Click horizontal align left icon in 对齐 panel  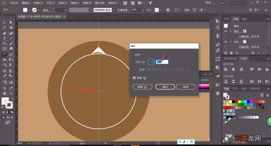[225, 69]
